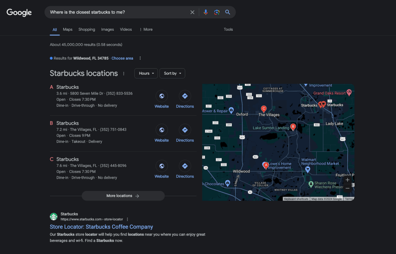Viewport: 396px width, 254px height.
Task: Click Keyboard shortcuts on the map
Action: pos(296,199)
